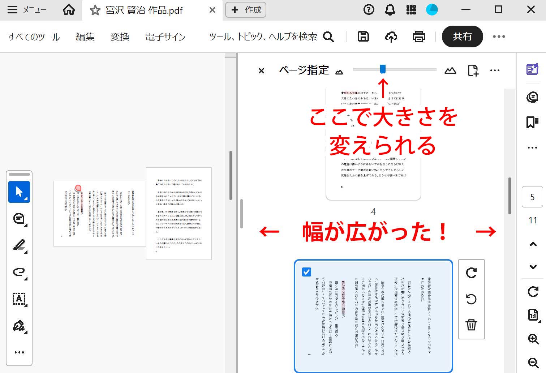The height and width of the screenshot is (373, 546).
Task: Open the account profile avatar
Action: pos(432,10)
